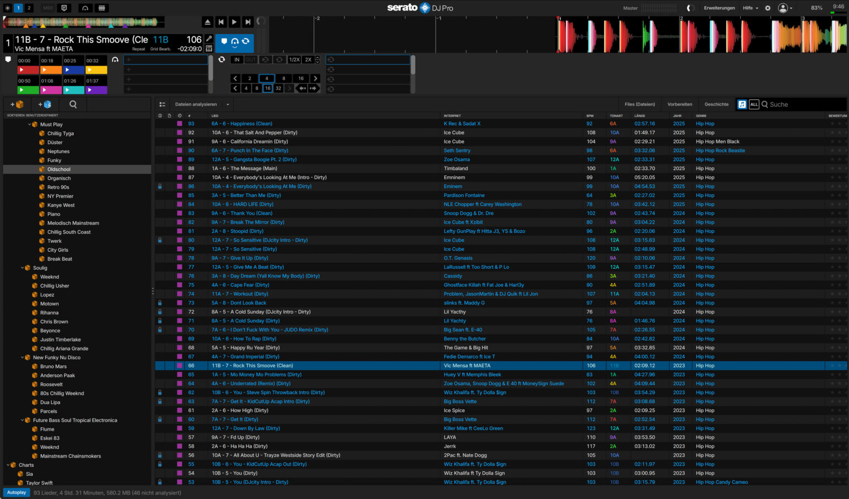Eject the loaded track from deck 1
Screen dimensions: 849x499
click(x=208, y=22)
